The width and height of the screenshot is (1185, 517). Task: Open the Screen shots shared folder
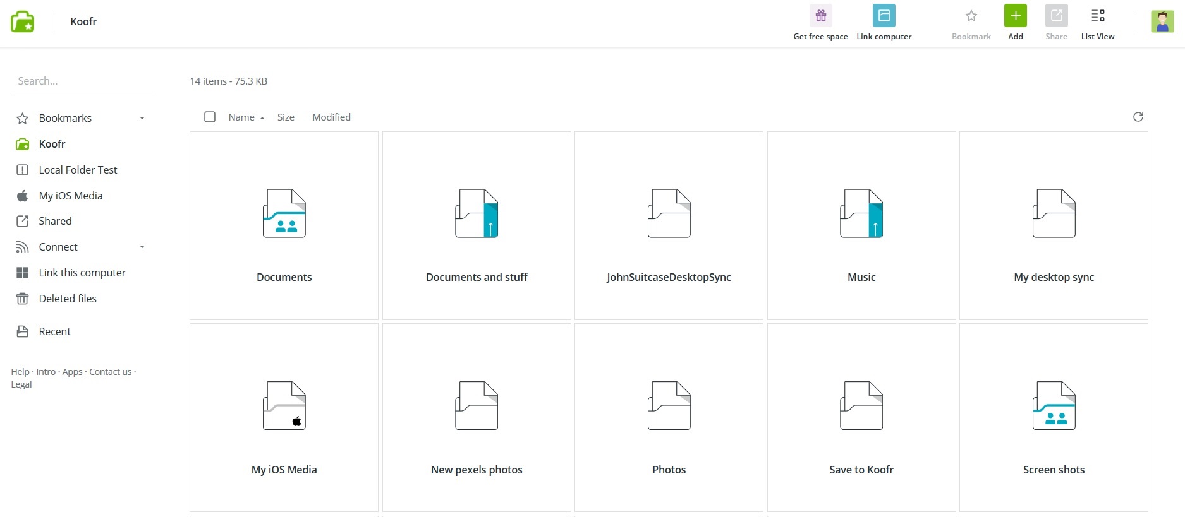click(1054, 417)
